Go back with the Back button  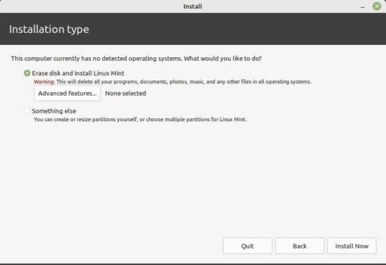(x=300, y=246)
